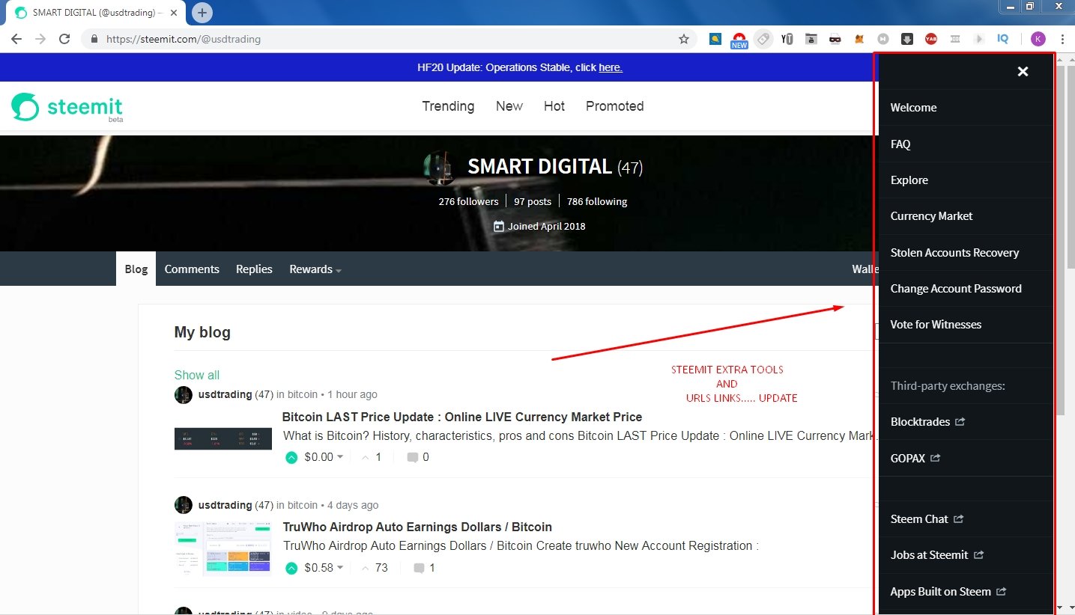View the 276 followers list
This screenshot has height=615, width=1075.
468,201
